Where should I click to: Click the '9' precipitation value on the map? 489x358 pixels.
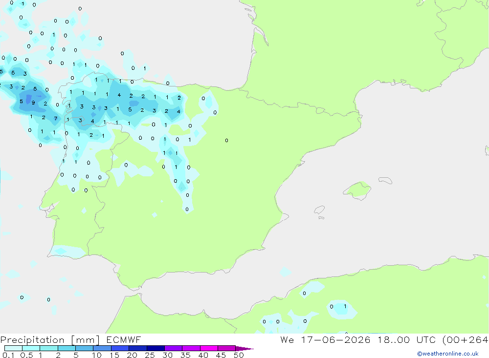pyautogui.click(x=33, y=103)
